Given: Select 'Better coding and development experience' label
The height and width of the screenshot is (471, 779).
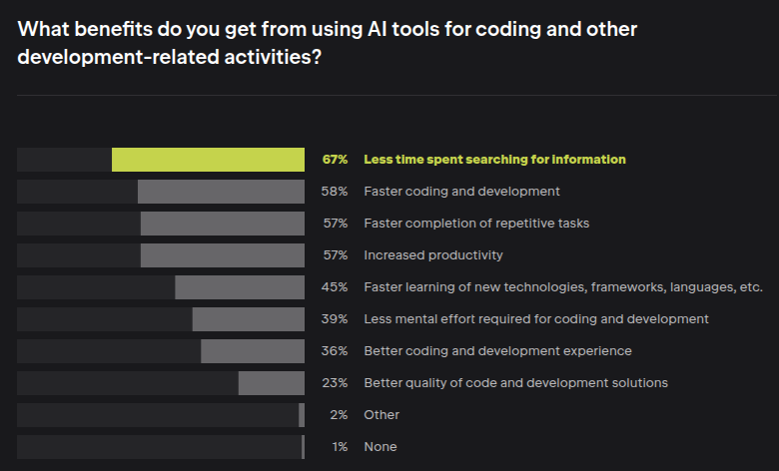Looking at the screenshot, I should pos(497,351).
